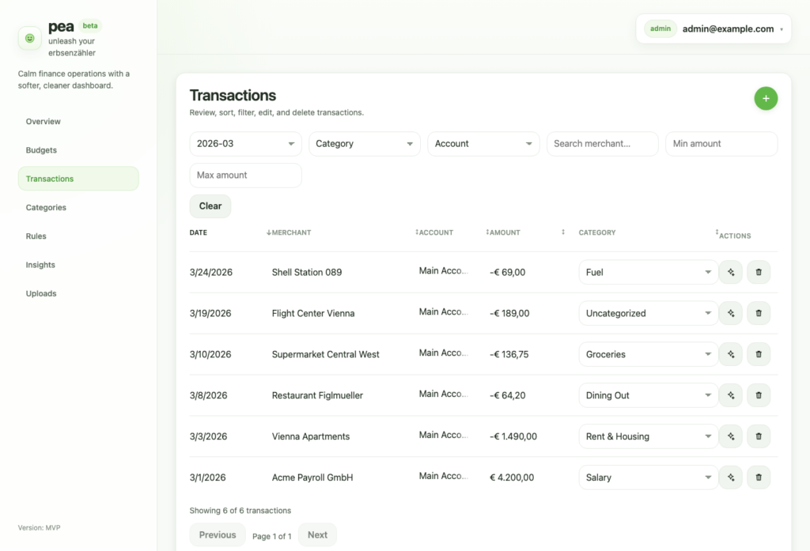Click the green add transaction plus button
This screenshot has width=810, height=551.
click(766, 99)
